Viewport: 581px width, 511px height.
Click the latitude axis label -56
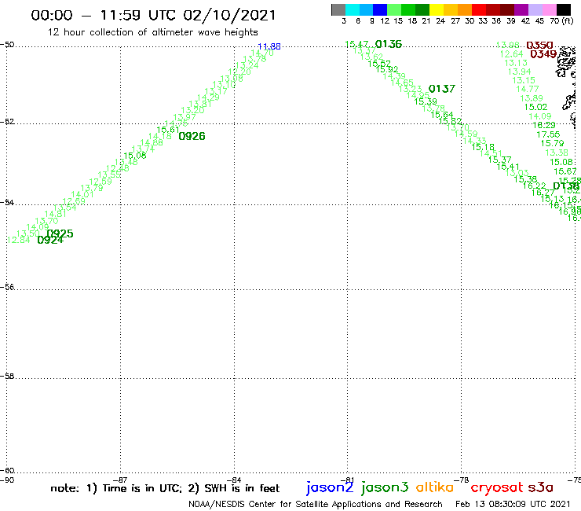(x=7, y=287)
